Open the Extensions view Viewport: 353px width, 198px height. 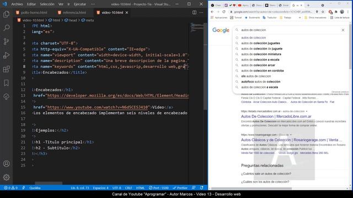pos(6,69)
